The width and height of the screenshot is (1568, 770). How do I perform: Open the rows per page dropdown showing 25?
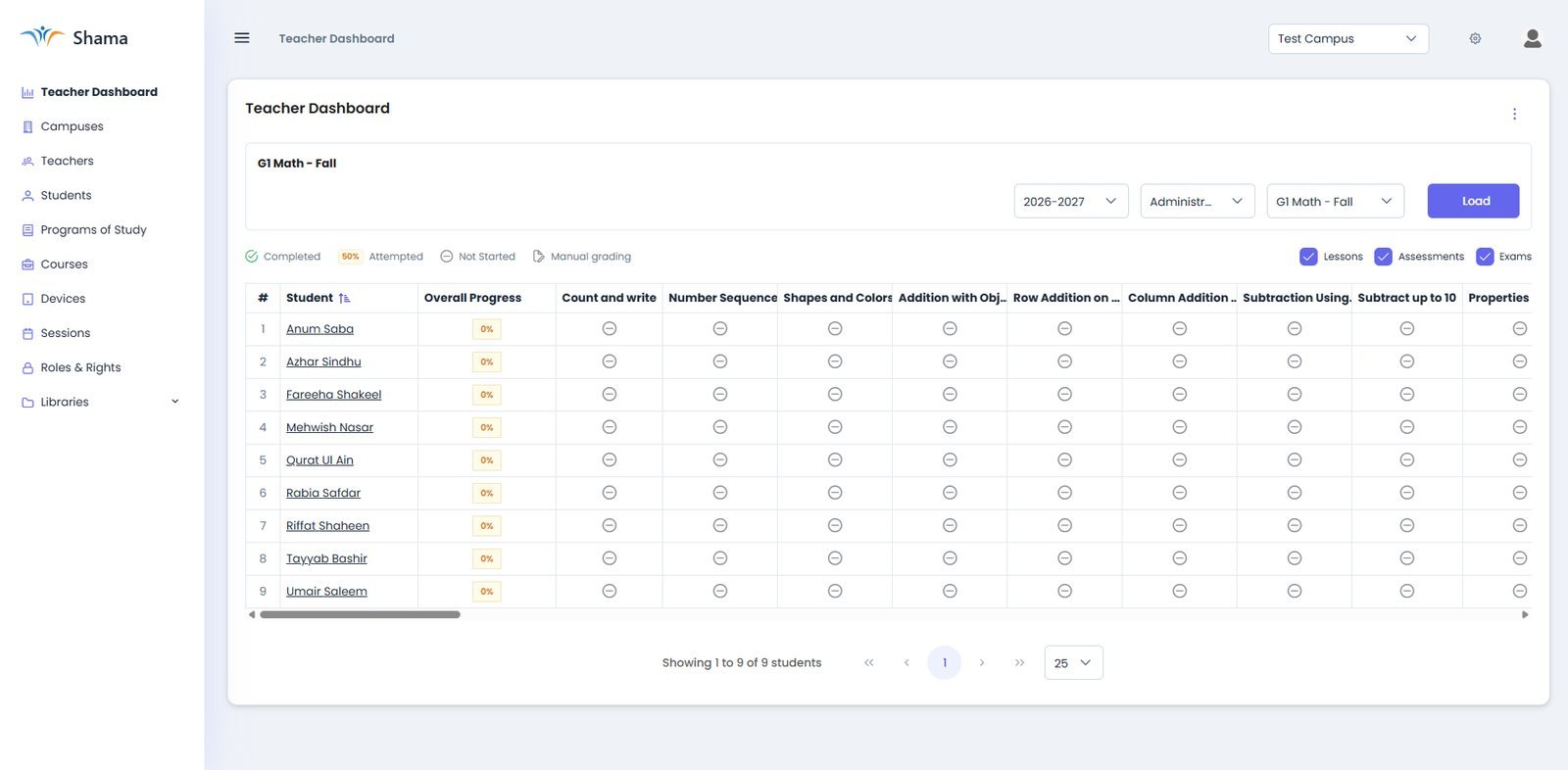point(1073,663)
